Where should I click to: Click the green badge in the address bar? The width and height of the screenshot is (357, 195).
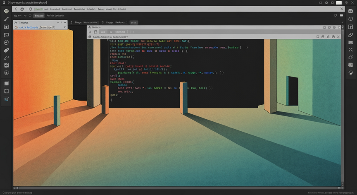[x=38, y=9]
